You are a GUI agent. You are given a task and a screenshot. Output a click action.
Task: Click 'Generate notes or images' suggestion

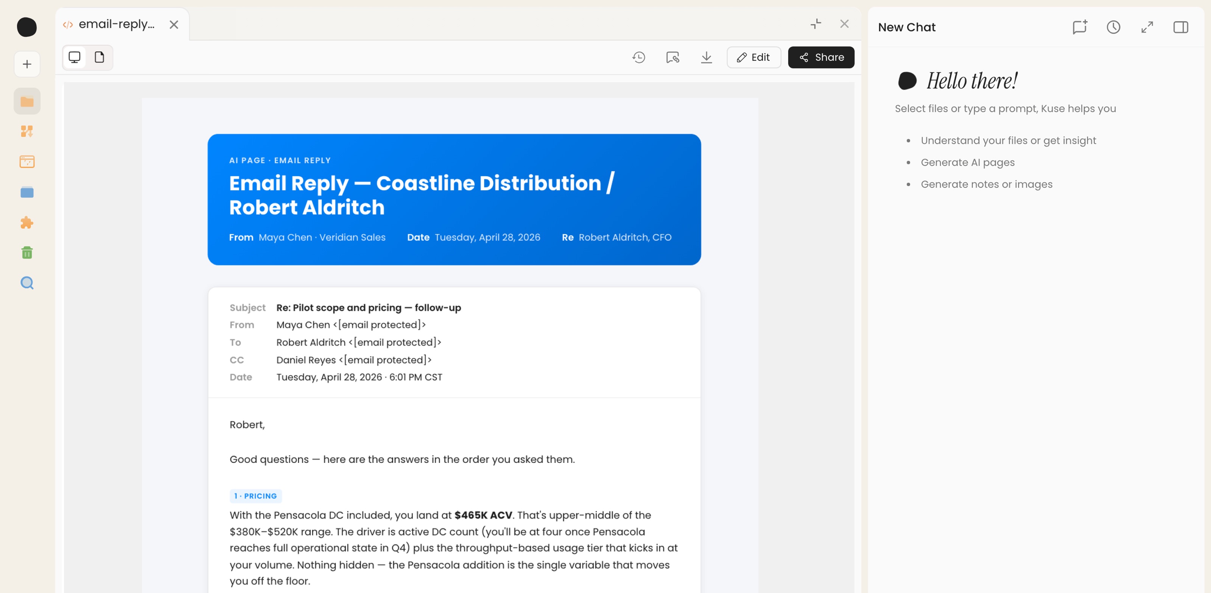coord(986,184)
